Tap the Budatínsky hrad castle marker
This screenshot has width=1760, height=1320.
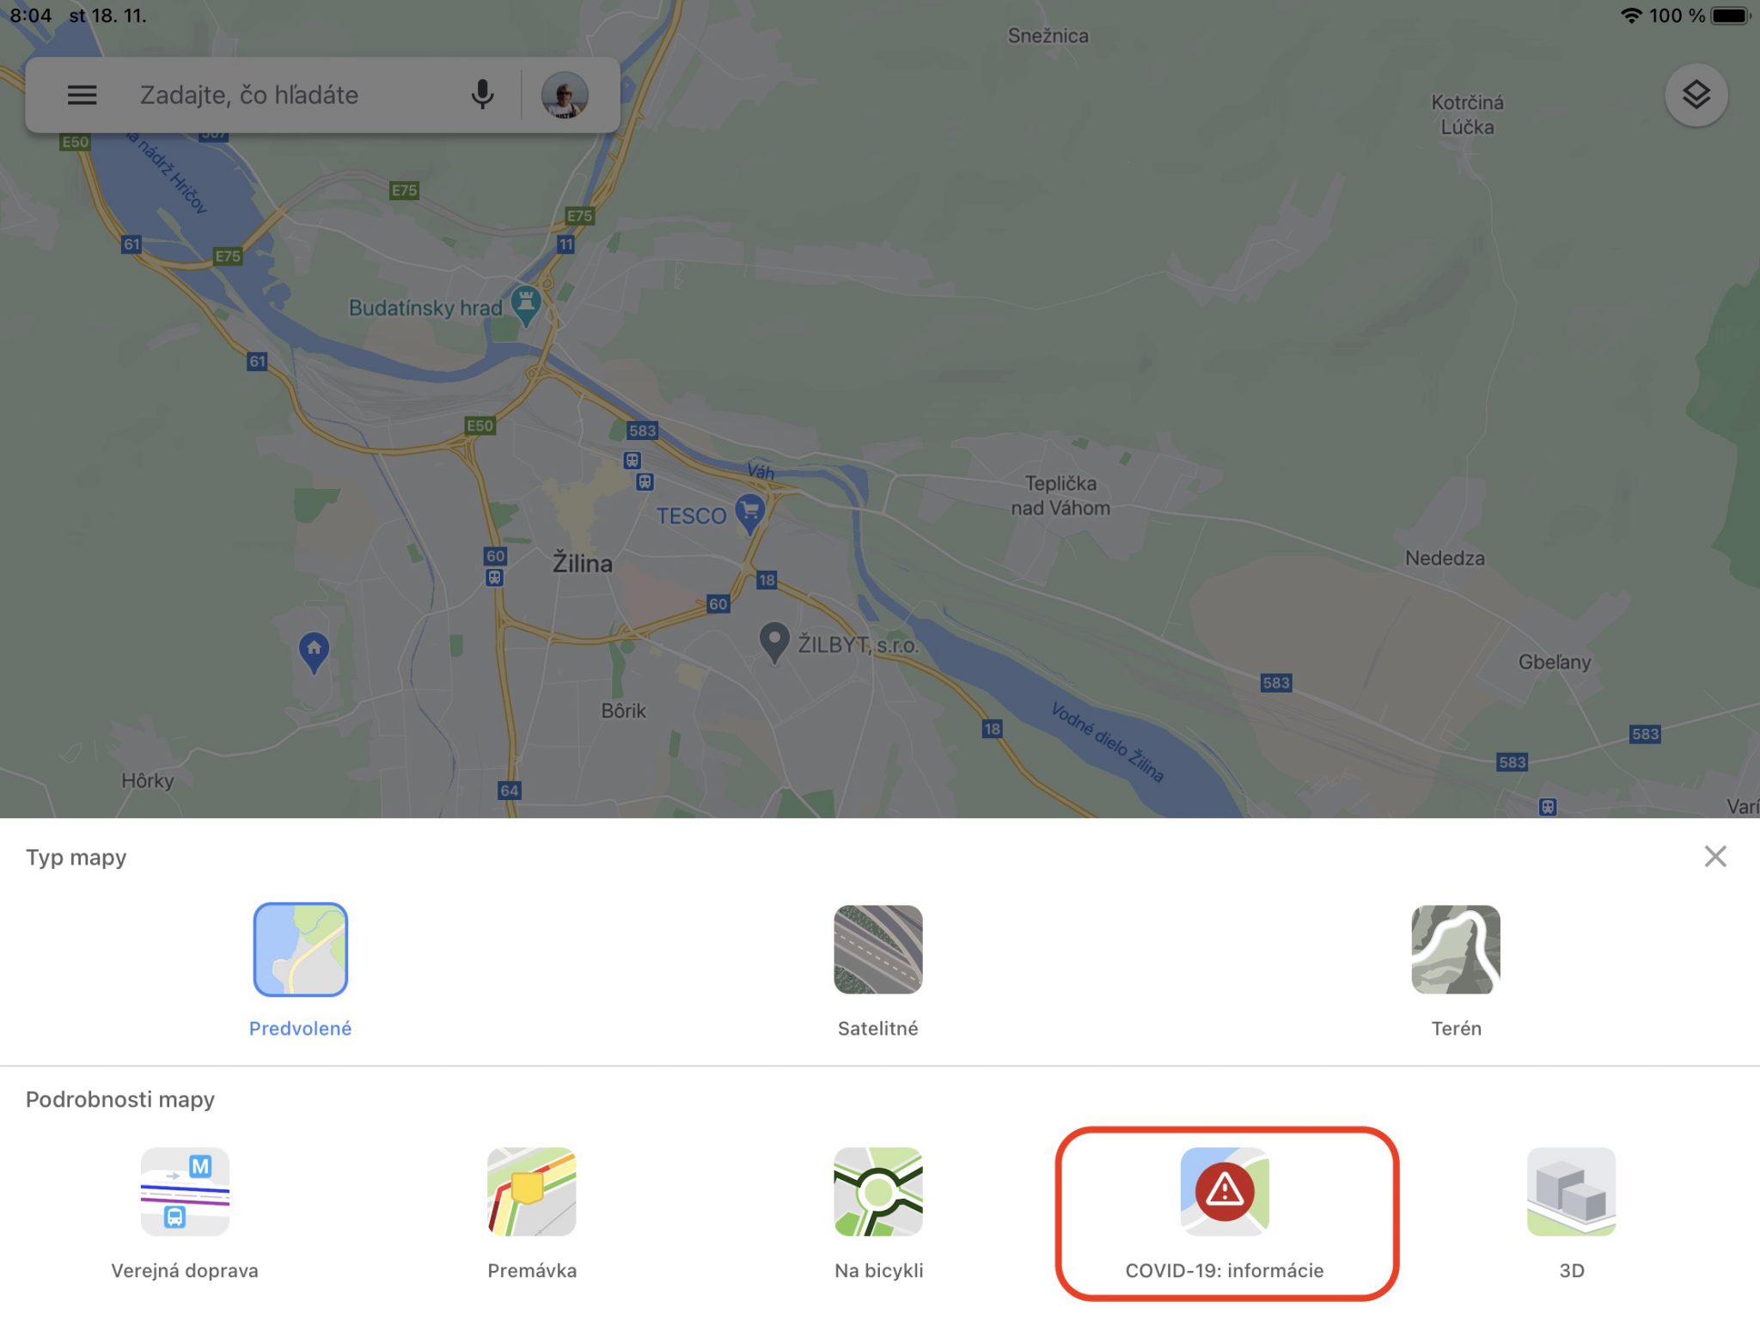point(525,307)
